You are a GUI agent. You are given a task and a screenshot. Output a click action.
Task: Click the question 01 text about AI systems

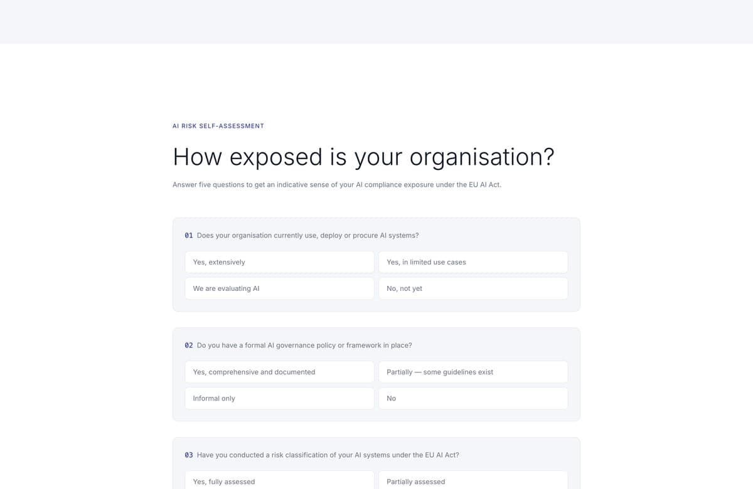point(307,236)
